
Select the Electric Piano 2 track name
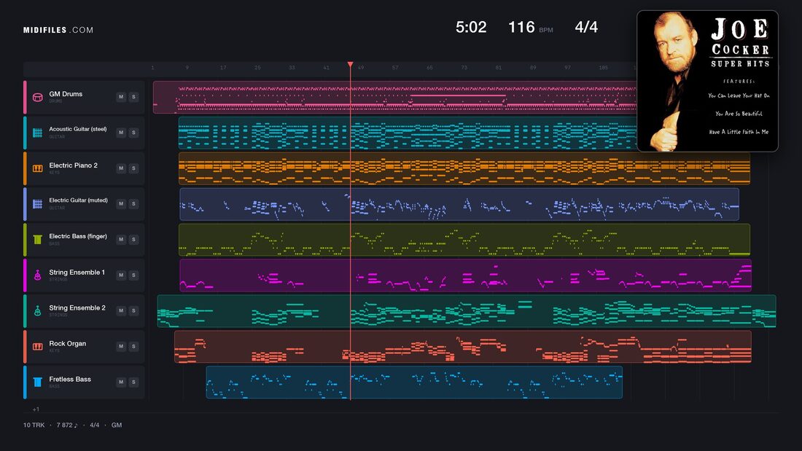point(73,165)
